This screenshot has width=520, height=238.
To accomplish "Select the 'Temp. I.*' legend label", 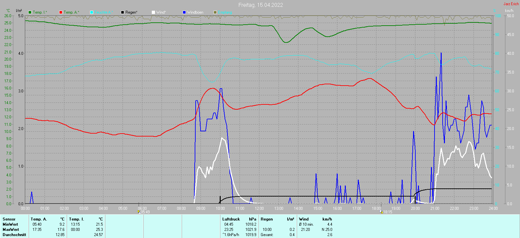I will (40, 12).
